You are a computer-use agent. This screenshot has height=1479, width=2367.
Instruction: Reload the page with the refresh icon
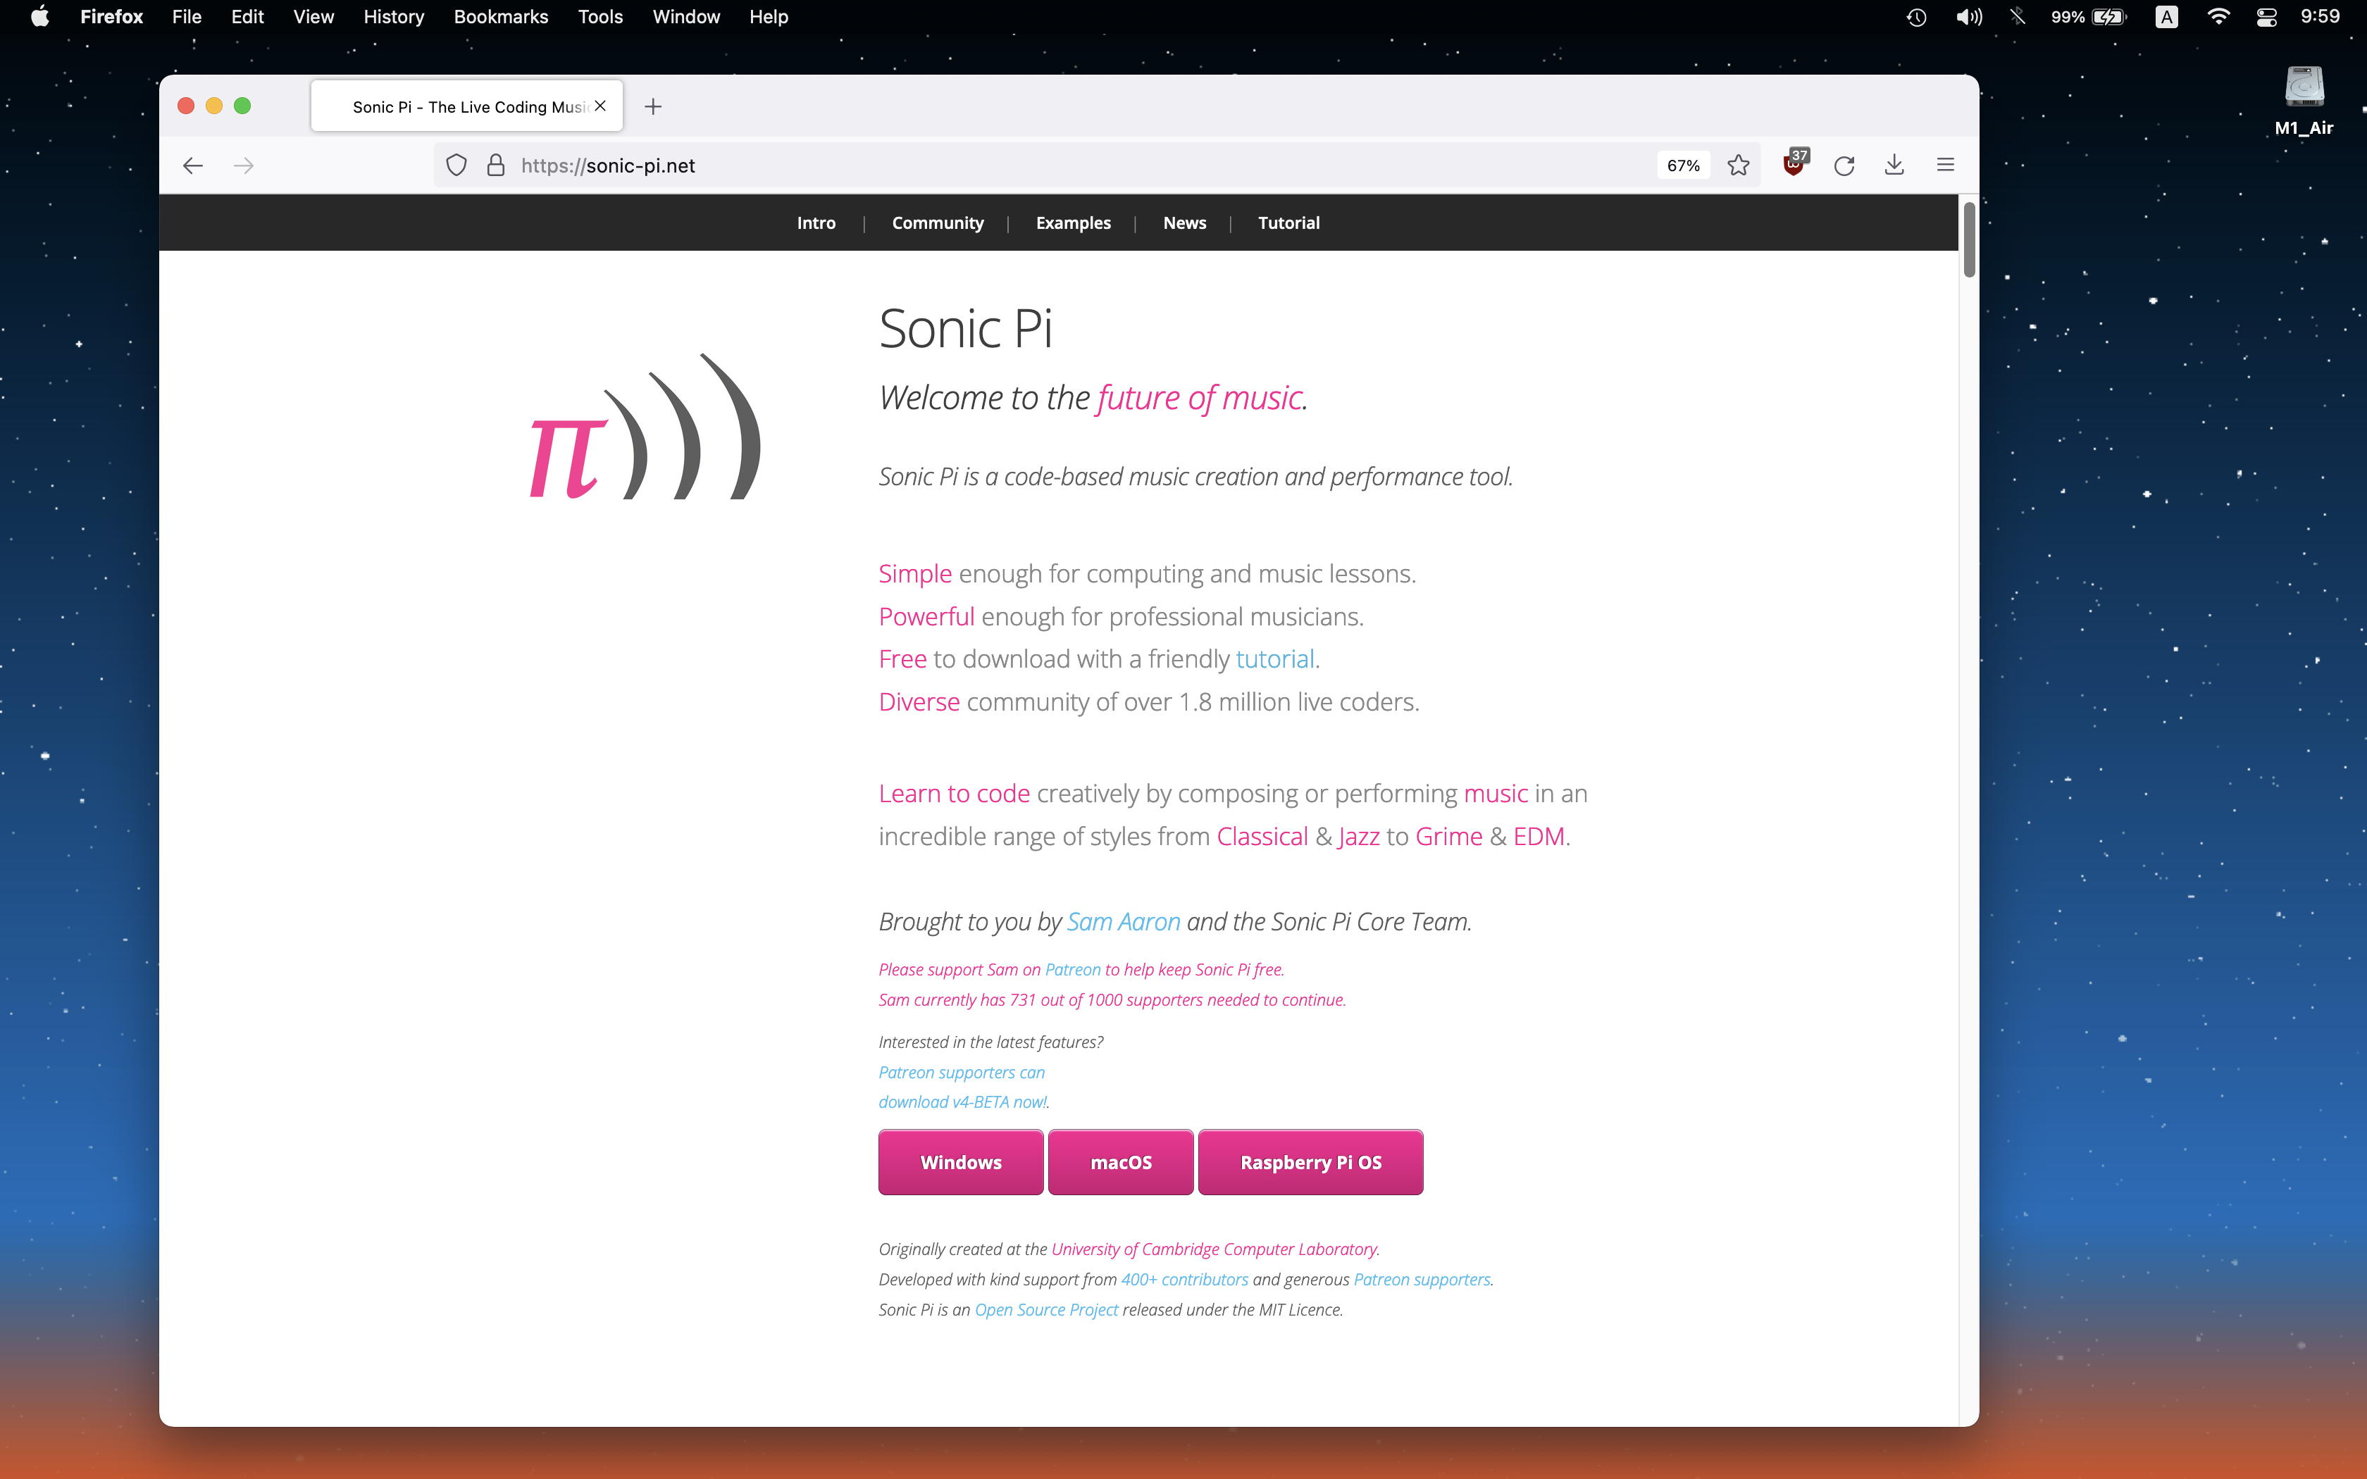[x=1844, y=166]
